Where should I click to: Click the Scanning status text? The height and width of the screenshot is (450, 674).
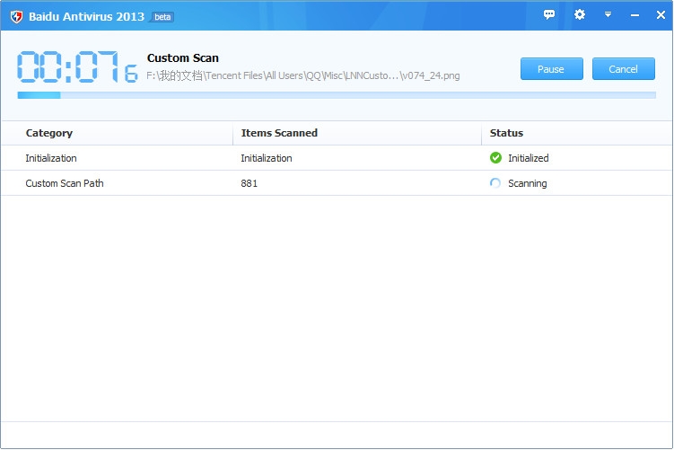coord(528,184)
